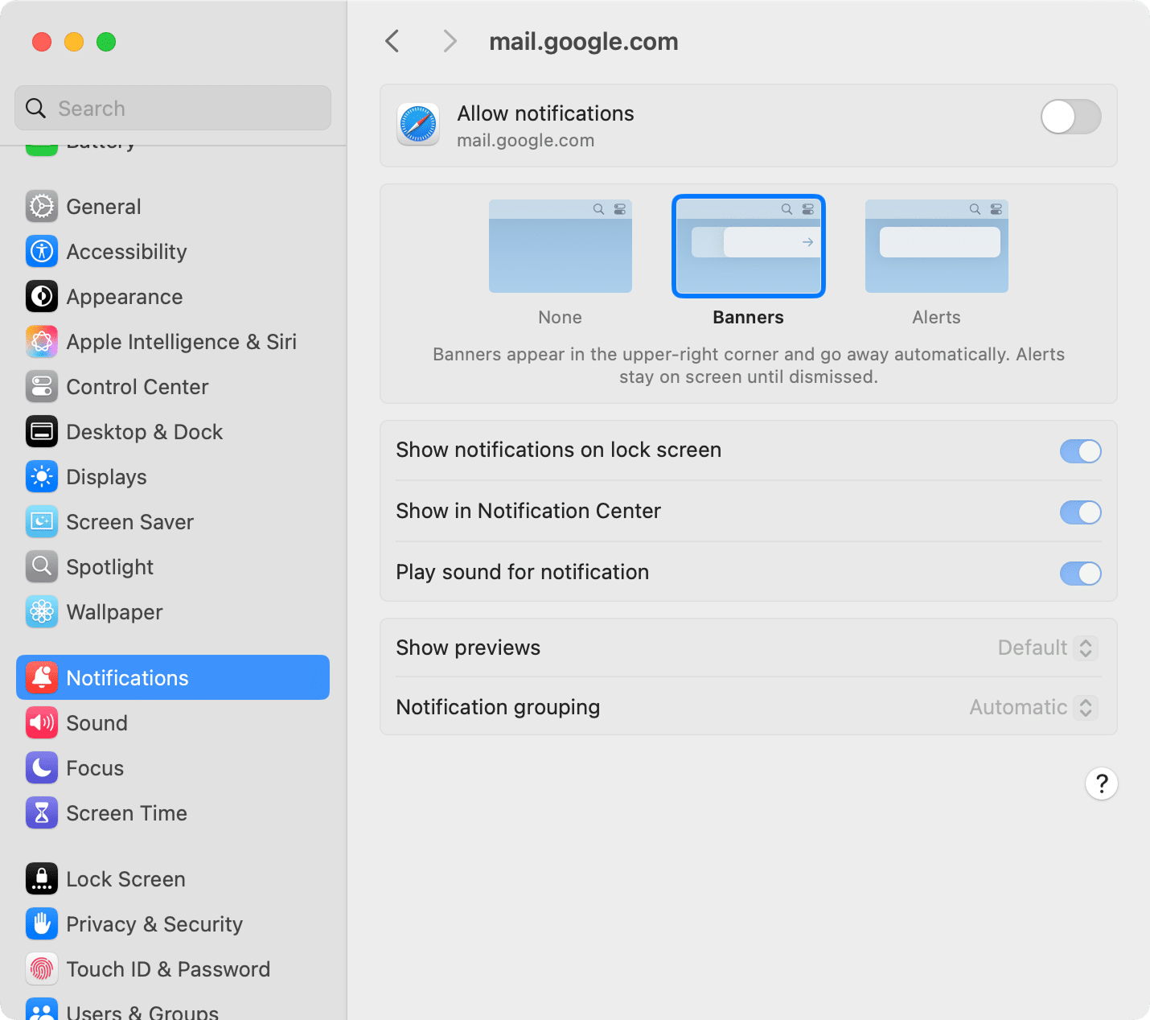Click the General gear icon in sidebar
Image resolution: width=1150 pixels, height=1020 pixels.
click(x=42, y=207)
